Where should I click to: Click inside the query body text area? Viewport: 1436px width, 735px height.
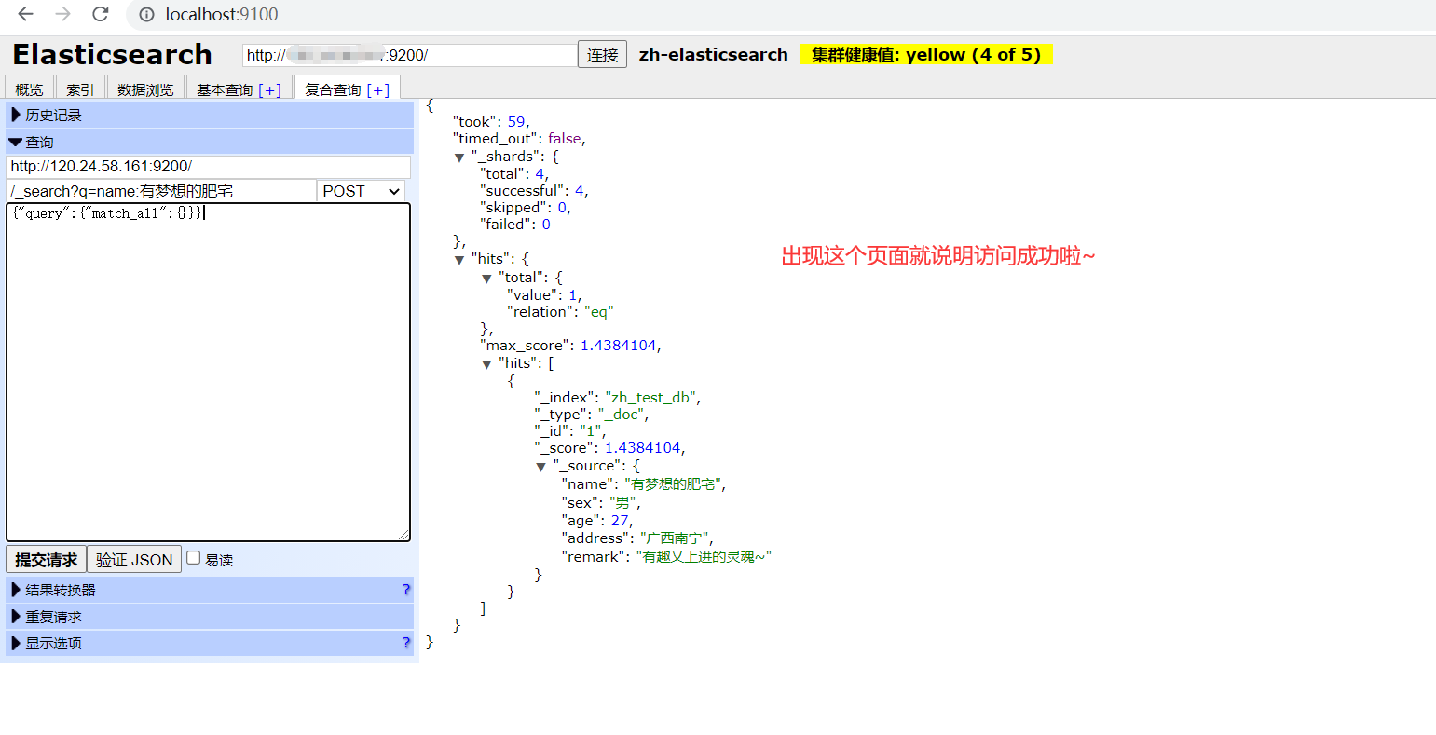pos(209,372)
